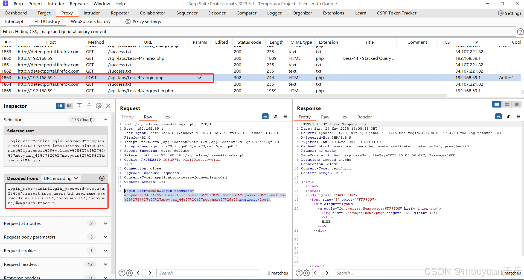Close the Inspector panel
This screenshot has width=524, height=280.
click(x=108, y=106)
